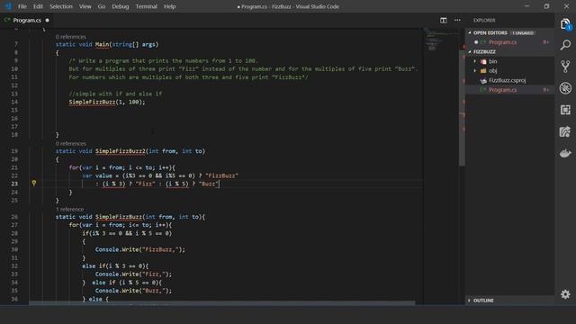
Task: Click the code minimap
Action: [440, 40]
